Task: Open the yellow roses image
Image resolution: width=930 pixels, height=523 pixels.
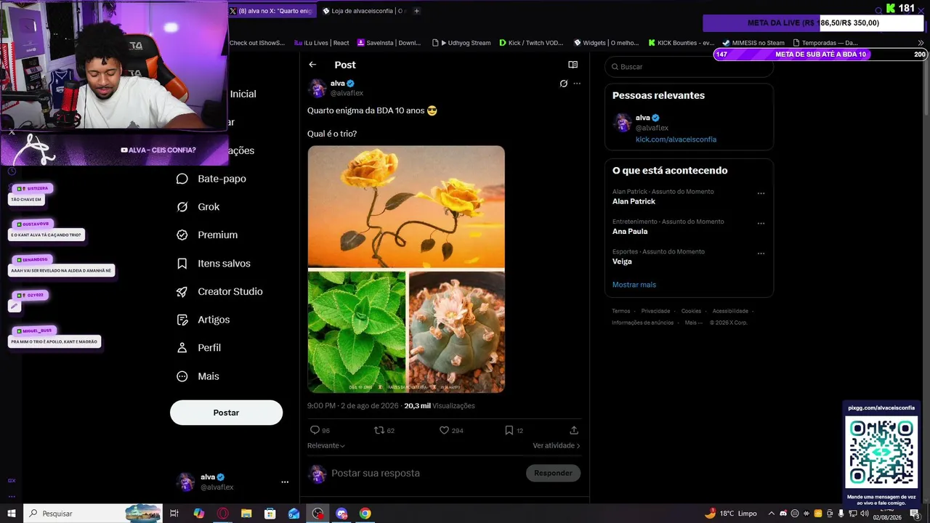Action: (x=406, y=207)
